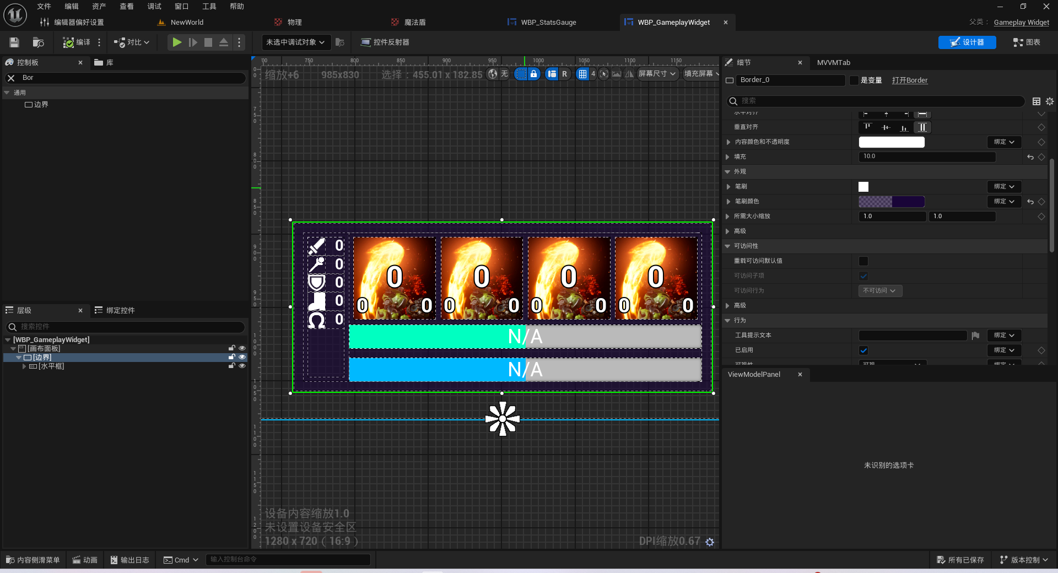Clear the palette search with the X icon
The width and height of the screenshot is (1058, 573).
pyautogui.click(x=10, y=78)
